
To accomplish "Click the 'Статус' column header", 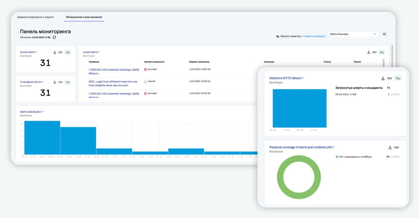I will pos(327,62).
